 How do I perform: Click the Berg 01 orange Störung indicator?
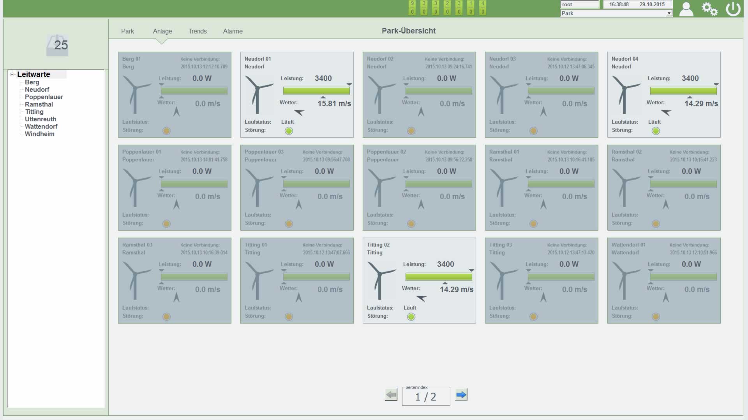166,131
